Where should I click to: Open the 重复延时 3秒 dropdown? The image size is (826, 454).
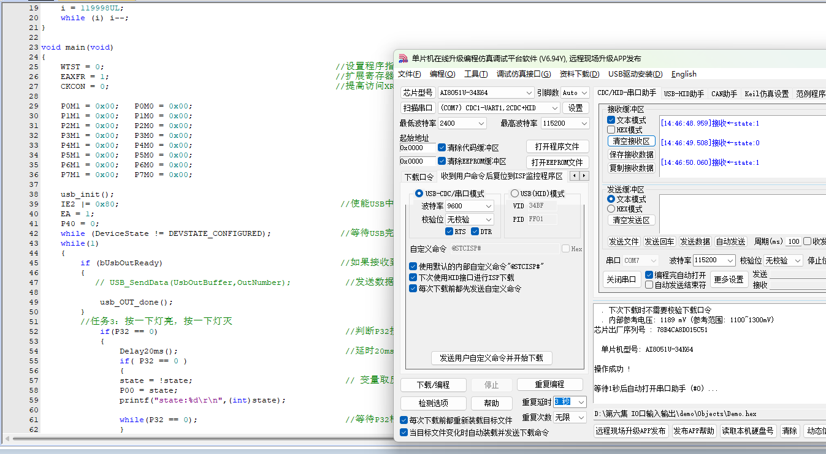(x=570, y=402)
